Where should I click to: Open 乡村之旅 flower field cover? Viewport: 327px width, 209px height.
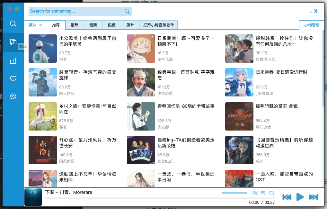tap(43, 116)
